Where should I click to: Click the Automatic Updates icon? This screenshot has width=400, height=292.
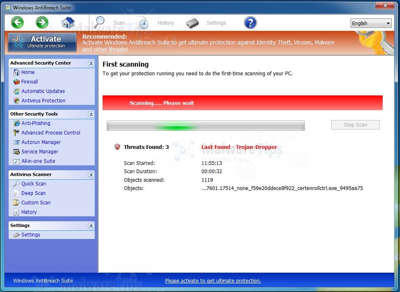pyautogui.click(x=16, y=91)
